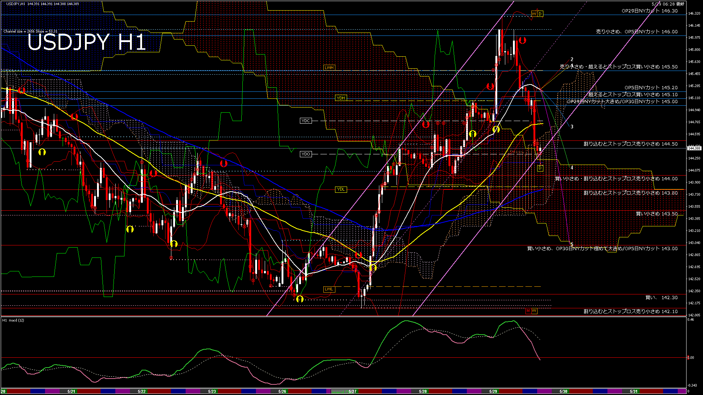703x395 pixels.
Task: Click the 5/31 date marker on timeline
Action: pyautogui.click(x=633, y=391)
